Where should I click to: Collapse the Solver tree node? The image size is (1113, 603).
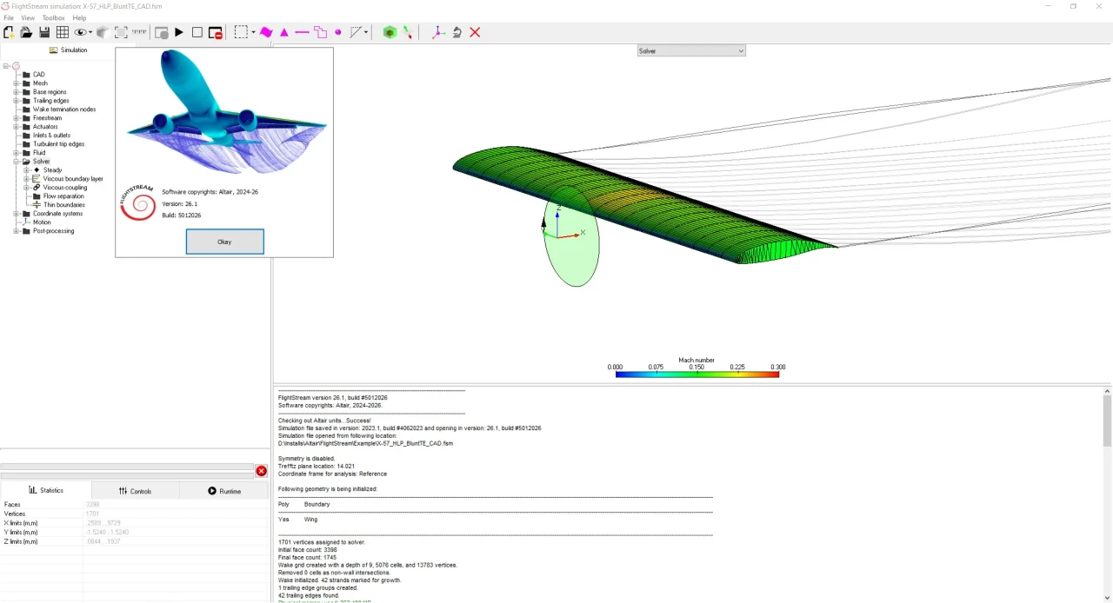point(17,162)
